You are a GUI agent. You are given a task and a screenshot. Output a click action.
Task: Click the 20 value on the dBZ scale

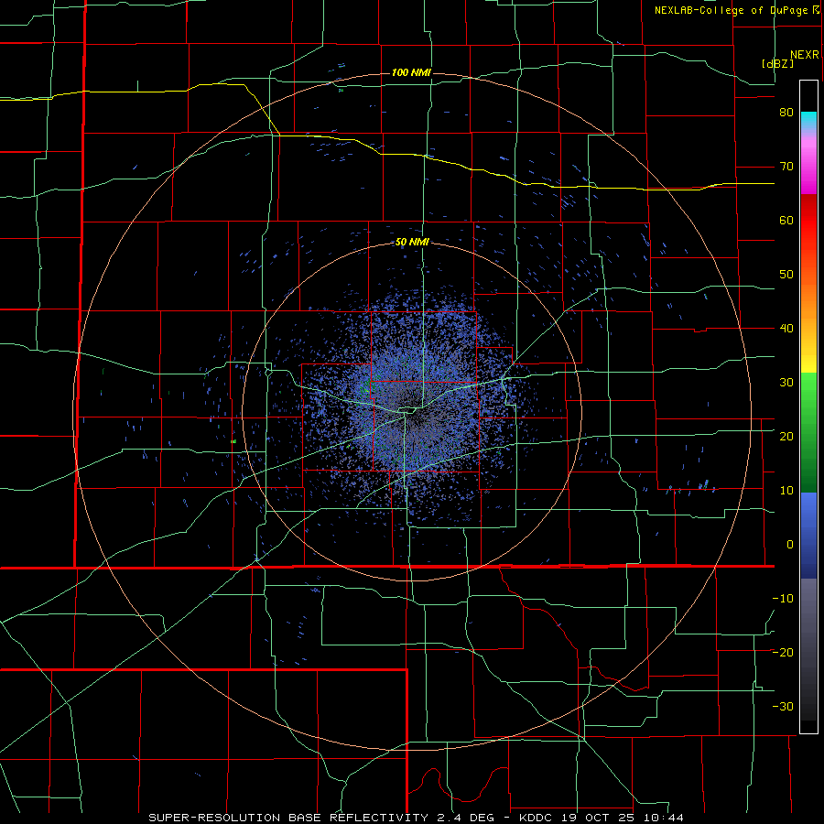[x=786, y=437]
